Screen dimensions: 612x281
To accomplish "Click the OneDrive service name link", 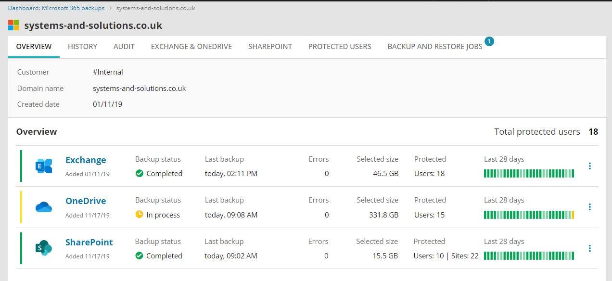I will pyautogui.click(x=86, y=201).
